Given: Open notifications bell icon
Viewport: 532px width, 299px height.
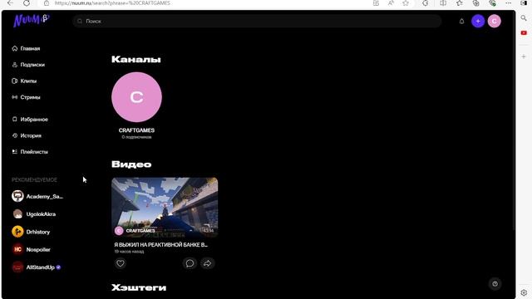Looking at the screenshot, I should tap(461, 21).
